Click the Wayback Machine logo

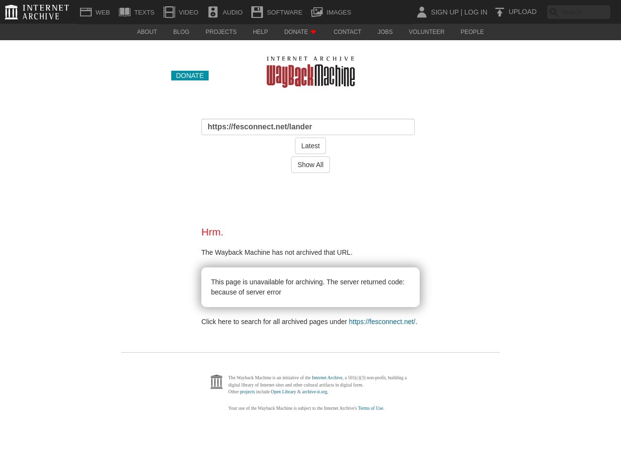click(x=310, y=72)
